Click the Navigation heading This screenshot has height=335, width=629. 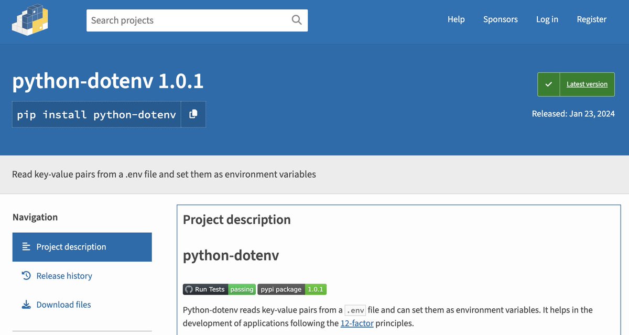coord(35,217)
